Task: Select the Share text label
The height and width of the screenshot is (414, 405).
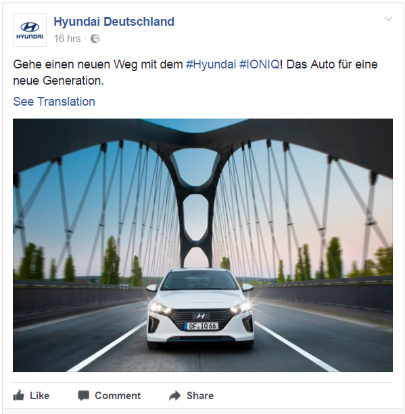Action: (x=200, y=396)
